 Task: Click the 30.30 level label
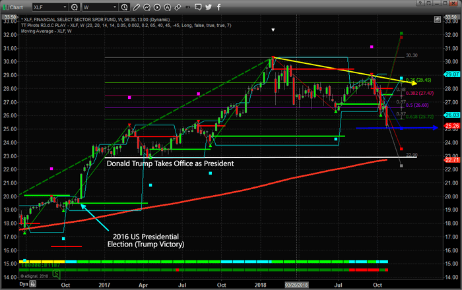click(411, 55)
